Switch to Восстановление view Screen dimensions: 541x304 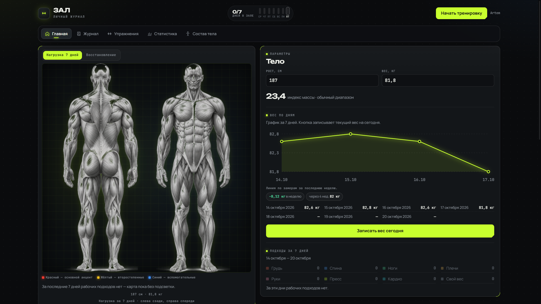click(x=101, y=55)
